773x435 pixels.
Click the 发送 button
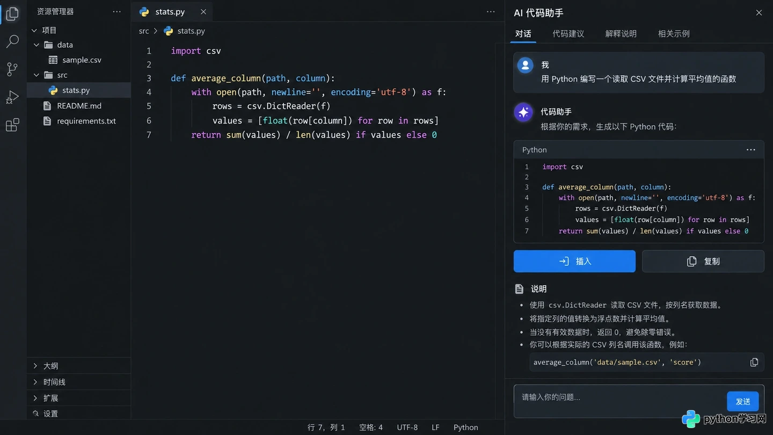pyautogui.click(x=743, y=401)
